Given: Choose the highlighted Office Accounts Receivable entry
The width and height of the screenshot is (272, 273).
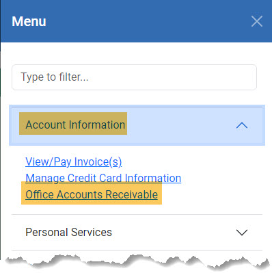Looking at the screenshot, I should (x=92, y=194).
